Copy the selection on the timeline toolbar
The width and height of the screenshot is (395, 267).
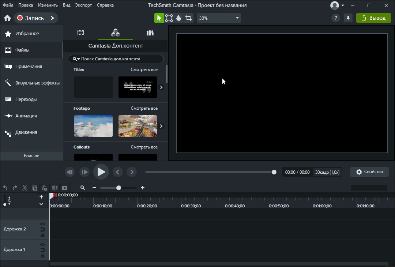point(35,188)
